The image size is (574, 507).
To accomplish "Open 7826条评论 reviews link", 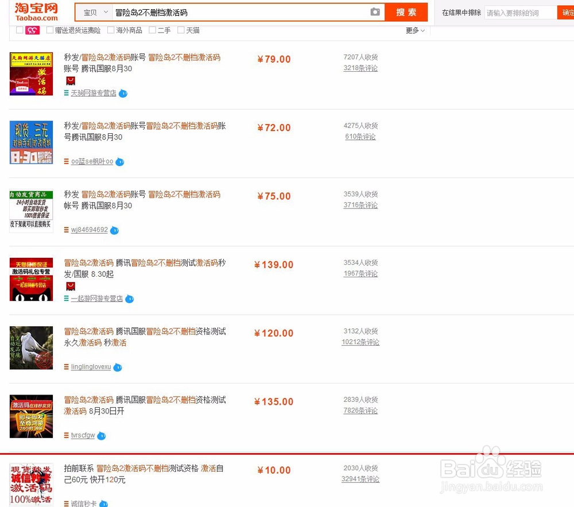I will coord(360,411).
